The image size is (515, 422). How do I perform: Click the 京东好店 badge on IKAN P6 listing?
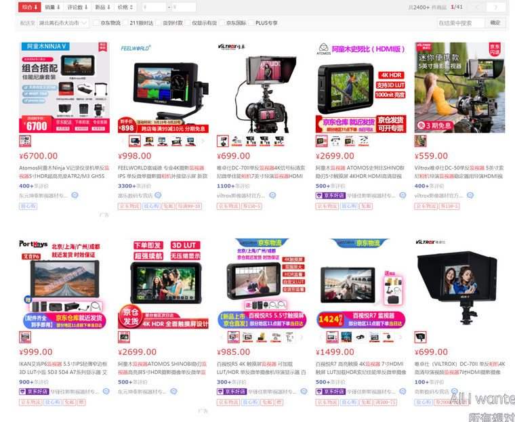[34, 392]
